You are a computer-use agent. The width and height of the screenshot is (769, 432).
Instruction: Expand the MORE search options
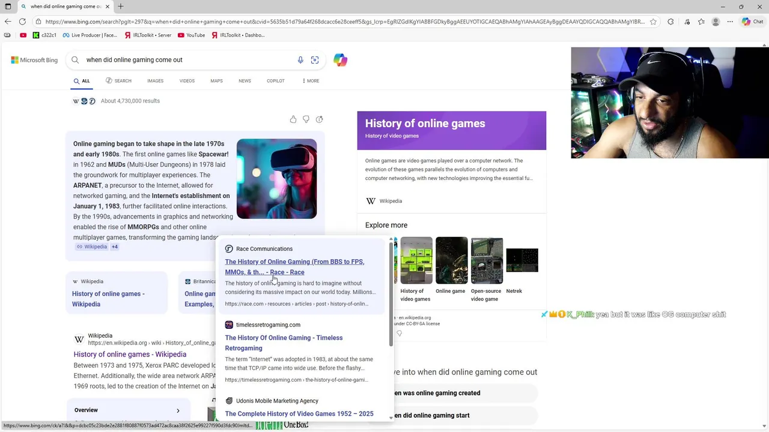tap(311, 81)
